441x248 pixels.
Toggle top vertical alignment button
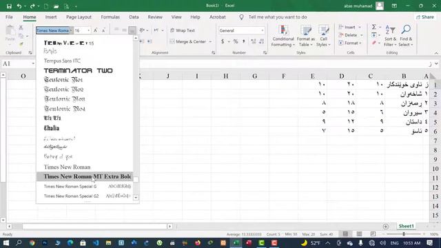(116, 30)
